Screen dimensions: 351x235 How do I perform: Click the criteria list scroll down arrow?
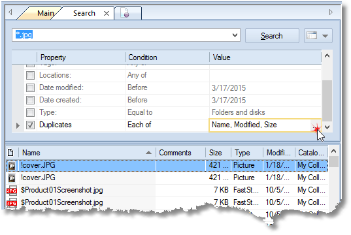click(x=327, y=127)
